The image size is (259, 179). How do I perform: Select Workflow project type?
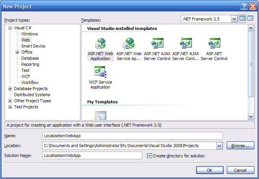[30, 82]
